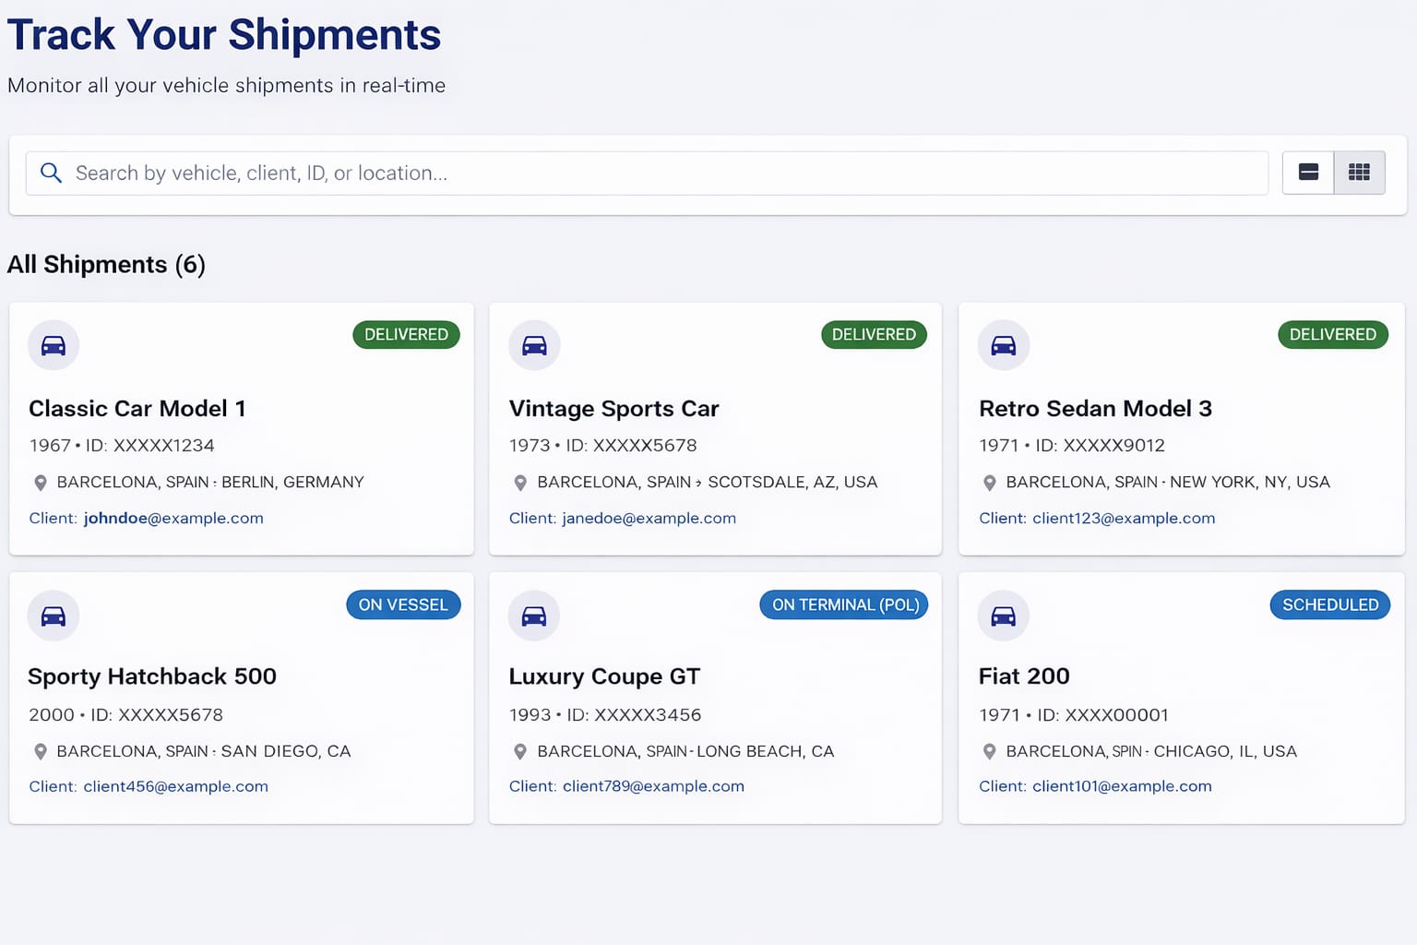Open the Fiat 200 shipment title

pyautogui.click(x=1024, y=676)
